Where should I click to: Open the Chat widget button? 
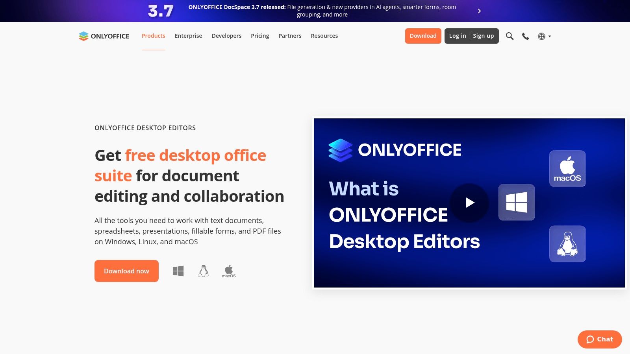600,339
